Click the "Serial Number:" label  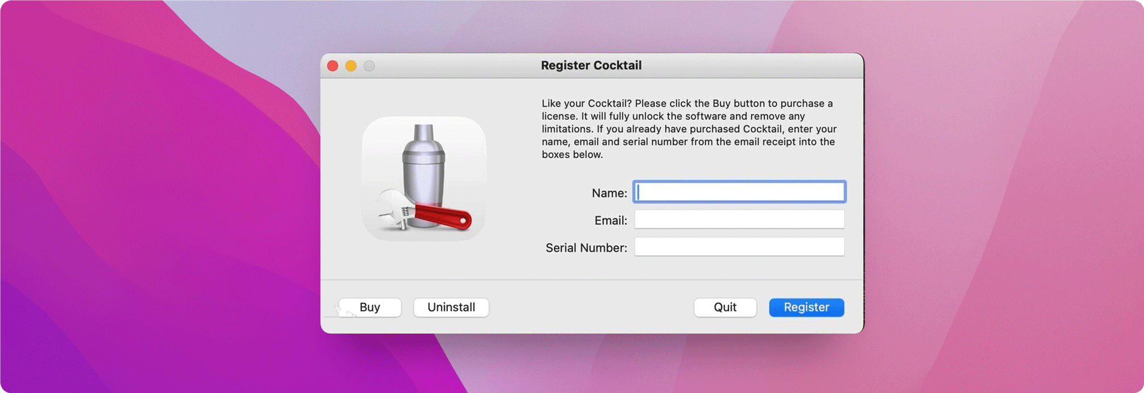click(586, 248)
